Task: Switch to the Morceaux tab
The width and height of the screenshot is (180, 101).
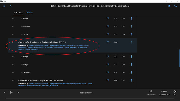Action: pos(19,12)
